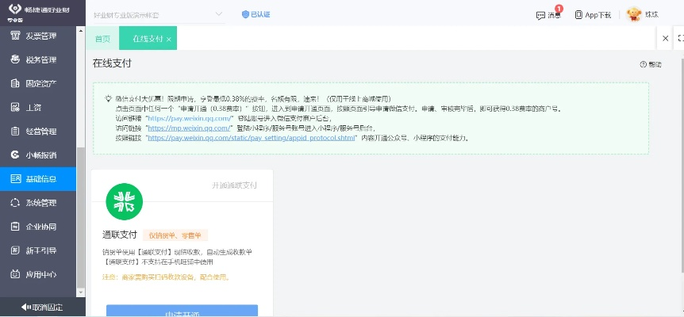The height and width of the screenshot is (317, 684).
Task: Open the 应用中心 sidebar item
Action: coord(41,274)
